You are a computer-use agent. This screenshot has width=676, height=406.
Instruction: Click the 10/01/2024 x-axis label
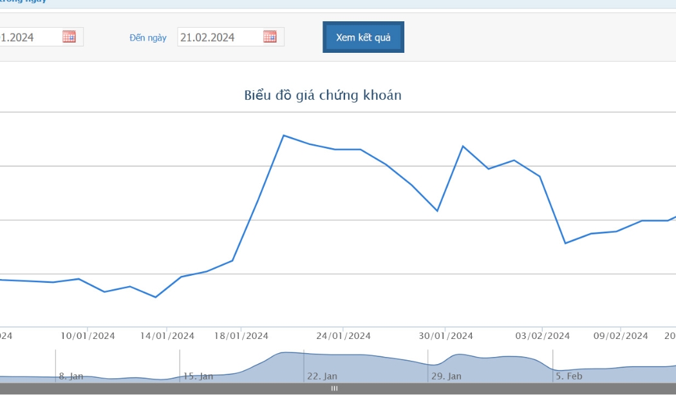click(88, 336)
